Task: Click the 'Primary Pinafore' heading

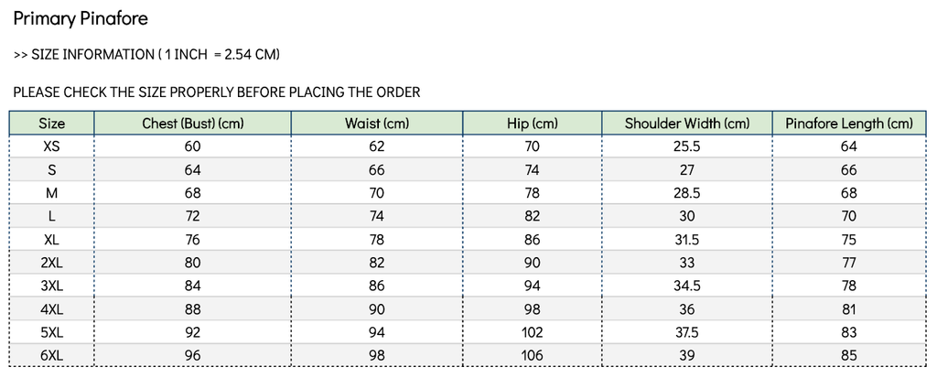Action: 81,18
